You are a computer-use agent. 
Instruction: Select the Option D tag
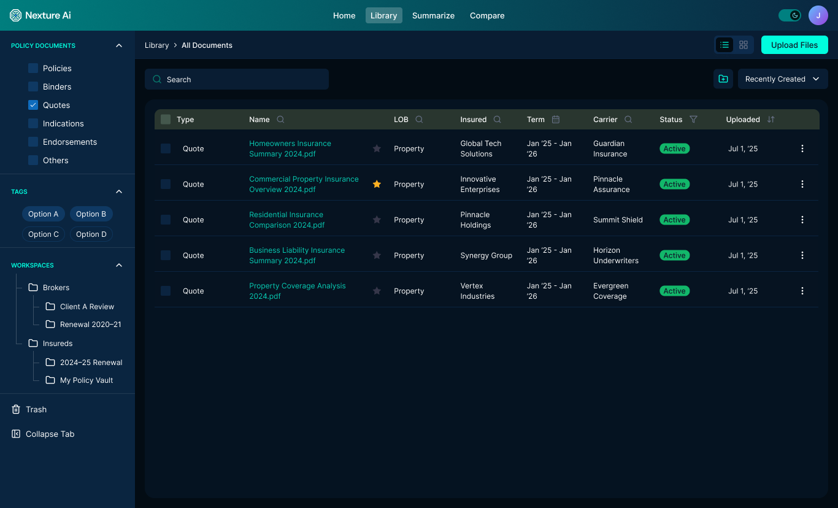point(91,234)
